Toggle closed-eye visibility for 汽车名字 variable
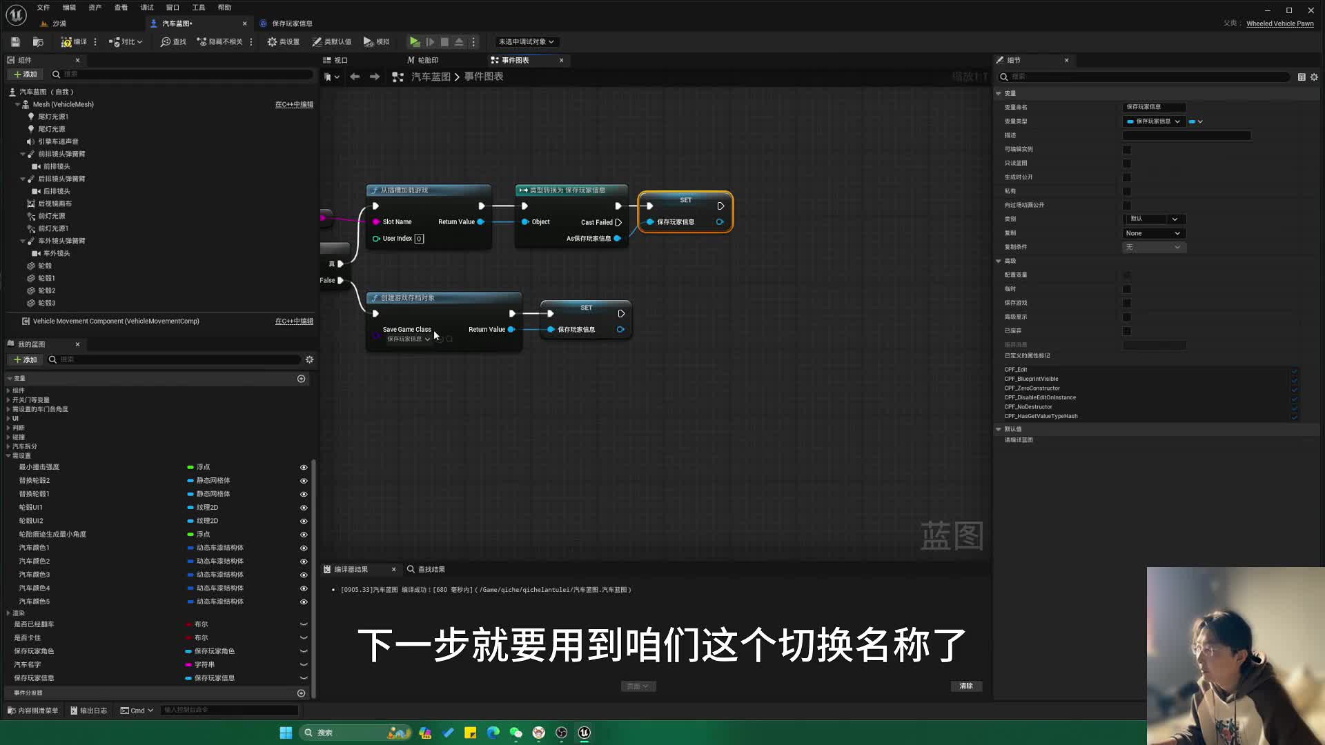Image resolution: width=1325 pixels, height=745 pixels. pos(304,665)
